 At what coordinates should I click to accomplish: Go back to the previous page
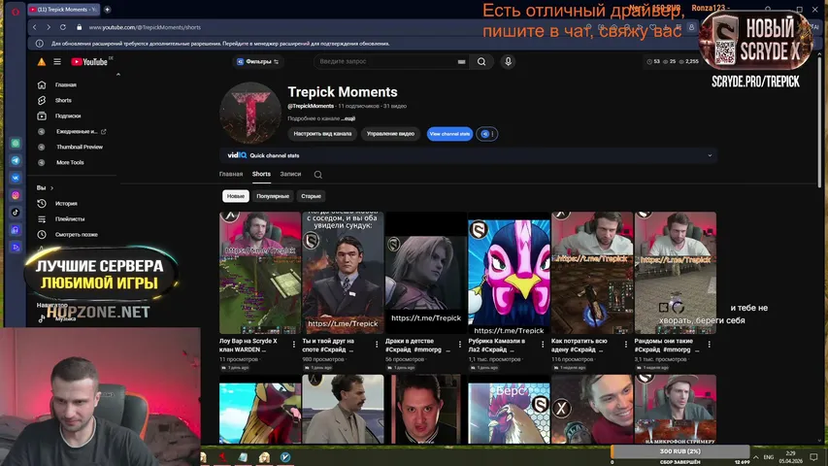tap(35, 27)
